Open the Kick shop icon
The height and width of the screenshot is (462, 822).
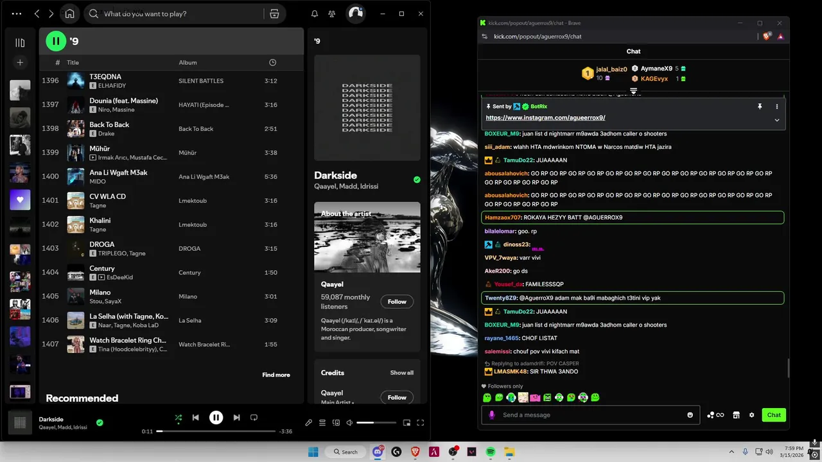737,415
